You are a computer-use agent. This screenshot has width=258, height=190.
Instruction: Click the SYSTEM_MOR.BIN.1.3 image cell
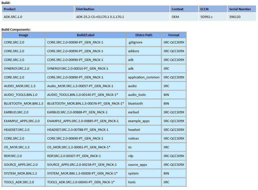point(20,173)
